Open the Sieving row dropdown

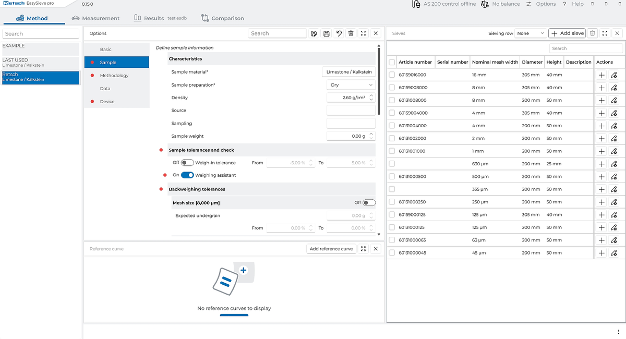click(x=530, y=33)
